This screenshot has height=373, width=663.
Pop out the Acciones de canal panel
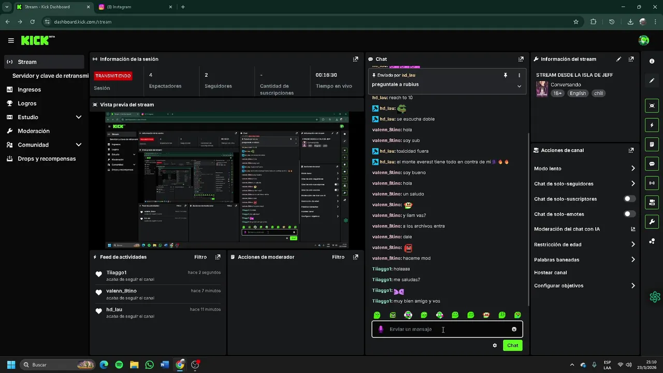point(631,150)
